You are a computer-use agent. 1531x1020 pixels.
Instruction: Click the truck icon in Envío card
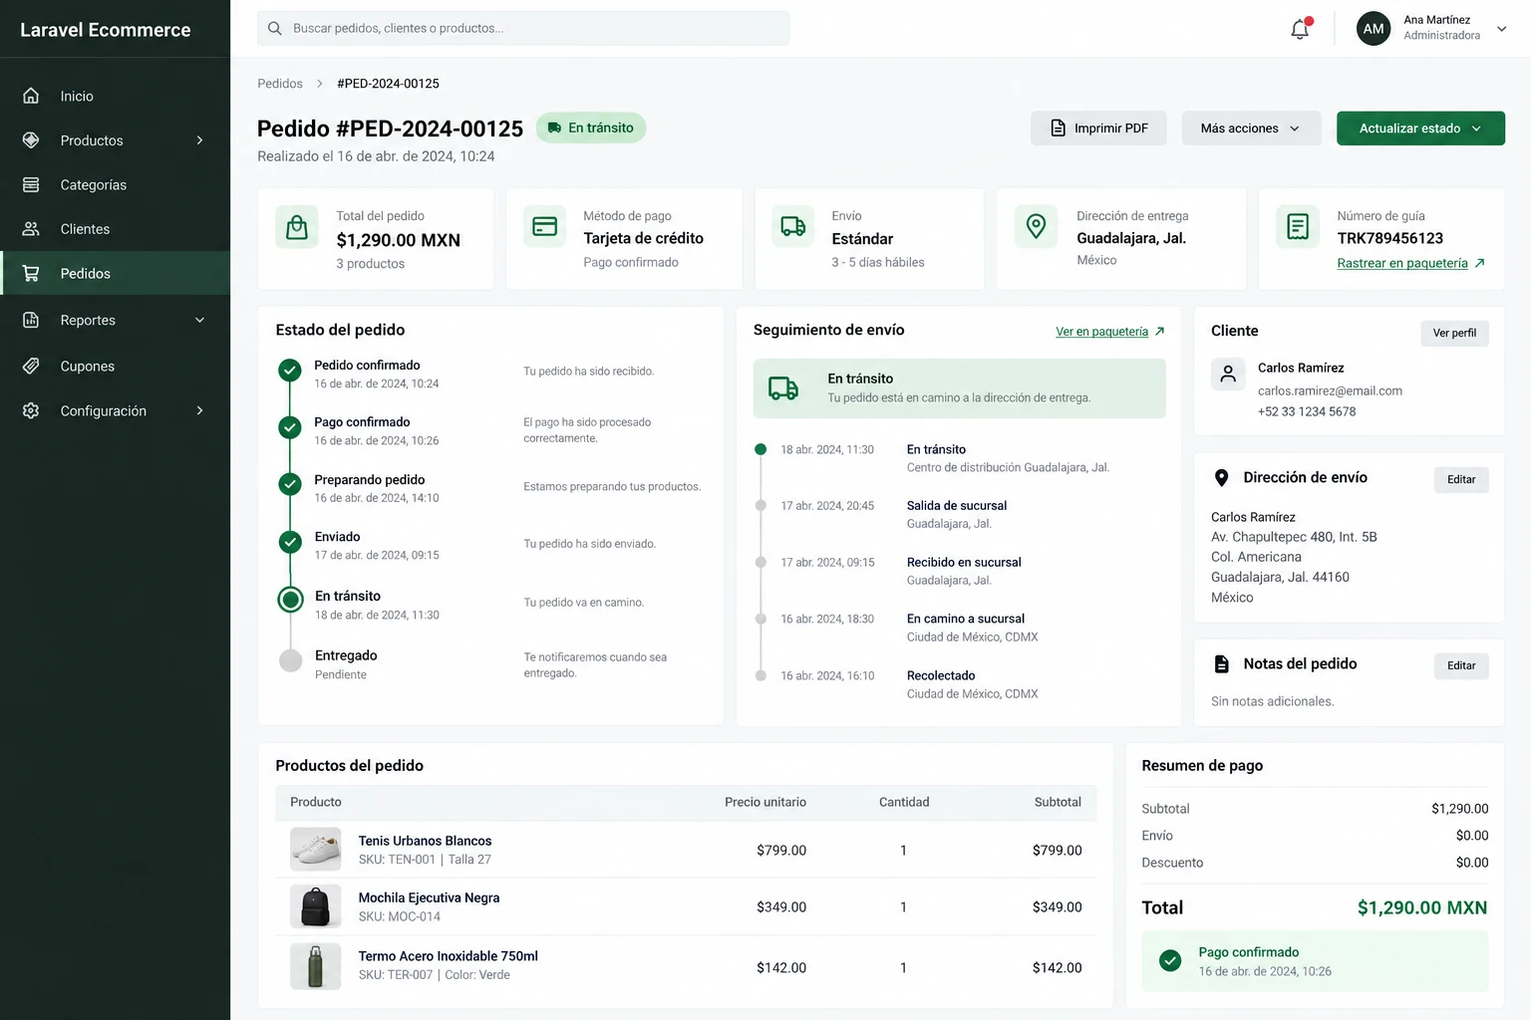793,227
